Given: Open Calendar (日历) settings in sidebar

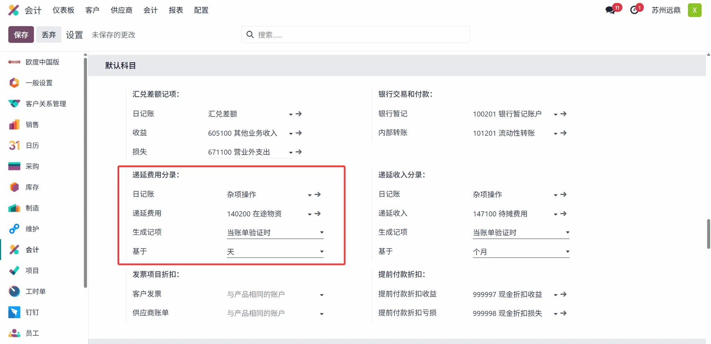Looking at the screenshot, I should [32, 145].
